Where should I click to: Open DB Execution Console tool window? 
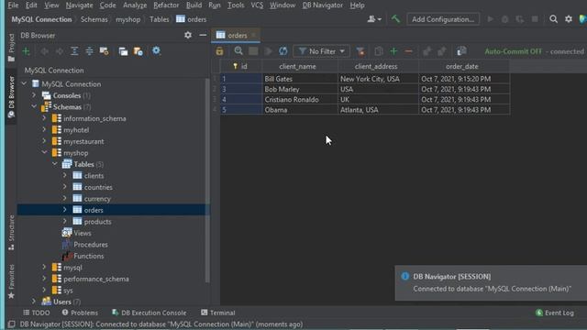(x=149, y=313)
